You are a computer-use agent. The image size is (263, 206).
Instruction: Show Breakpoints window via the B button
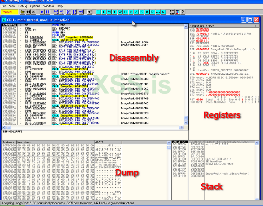[147, 12]
